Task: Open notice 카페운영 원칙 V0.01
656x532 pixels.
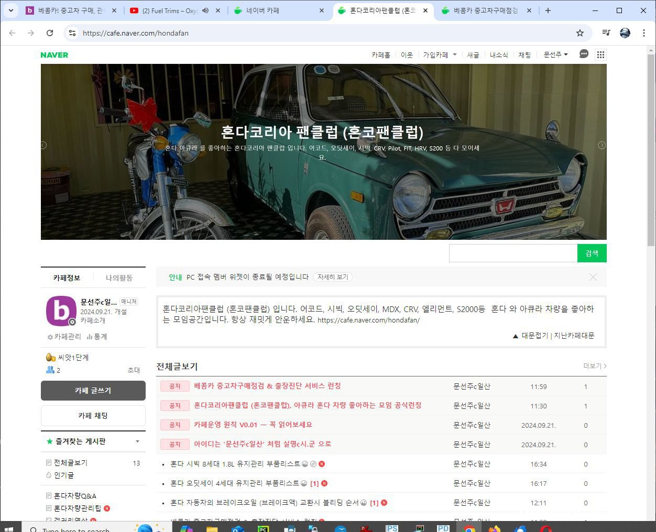Action: click(x=253, y=425)
